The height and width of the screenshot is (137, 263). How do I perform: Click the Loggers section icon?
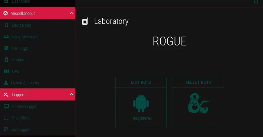(6, 95)
